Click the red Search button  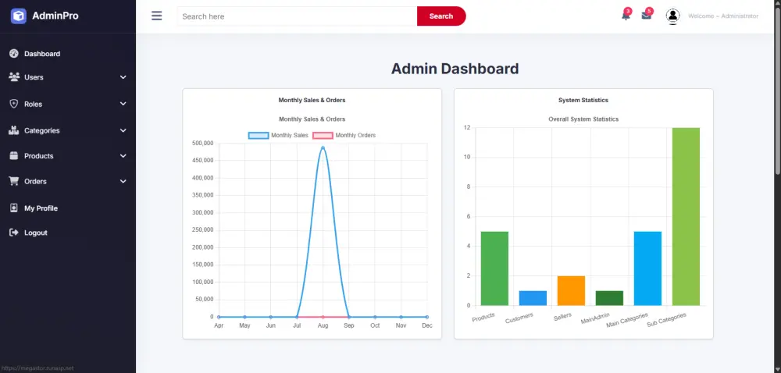(x=441, y=16)
